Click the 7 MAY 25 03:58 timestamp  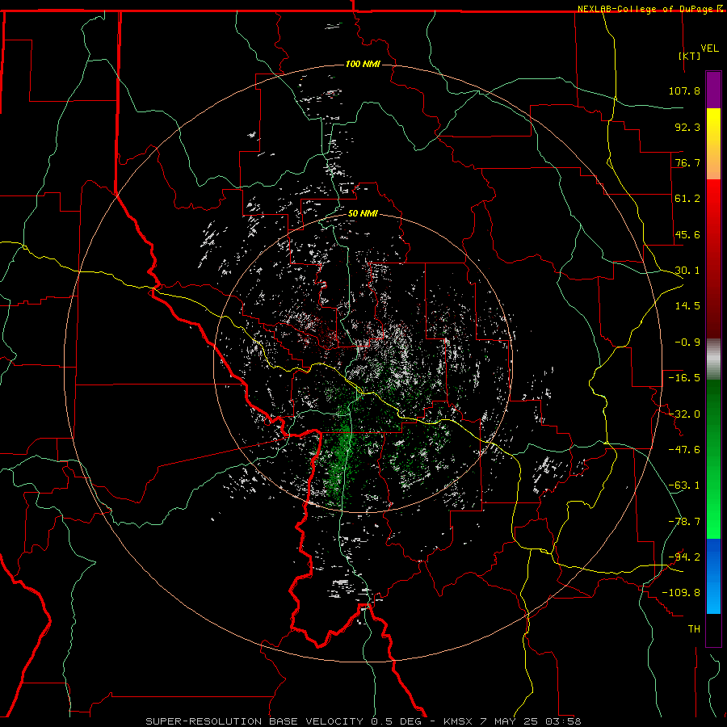pos(532,721)
